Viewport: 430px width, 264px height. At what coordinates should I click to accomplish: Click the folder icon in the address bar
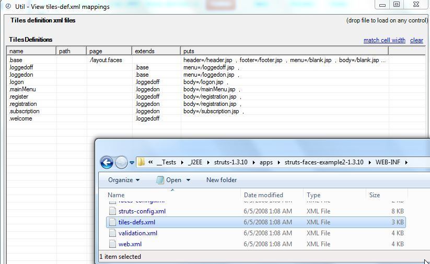click(141, 162)
